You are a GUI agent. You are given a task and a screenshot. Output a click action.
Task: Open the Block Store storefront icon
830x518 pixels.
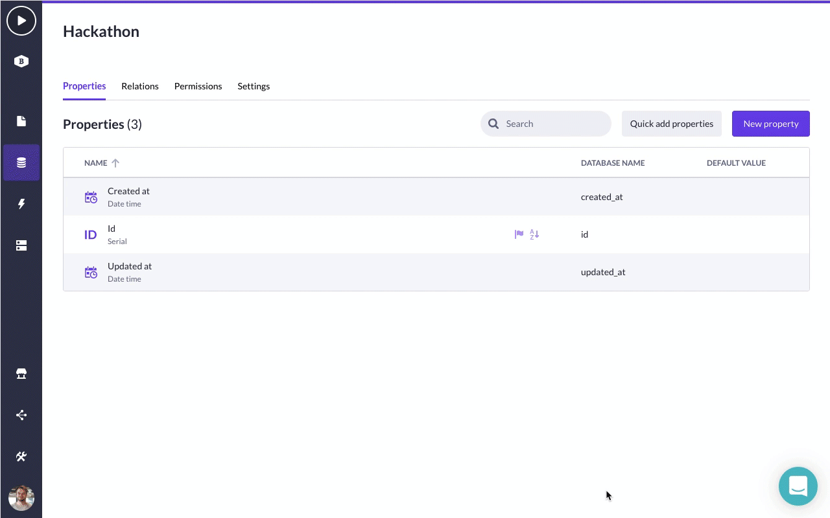pos(21,374)
